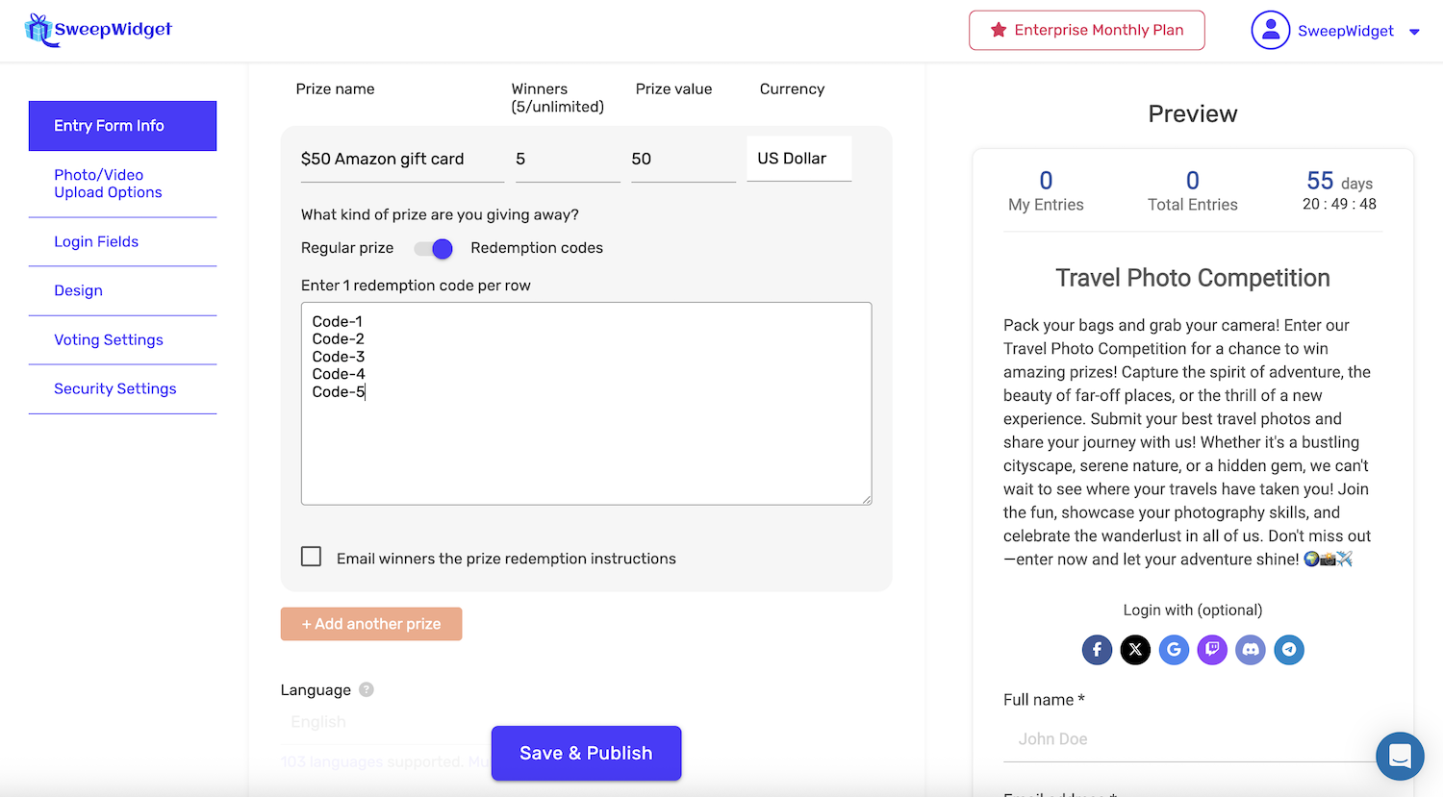Click the SweepWidget logo

(x=98, y=30)
